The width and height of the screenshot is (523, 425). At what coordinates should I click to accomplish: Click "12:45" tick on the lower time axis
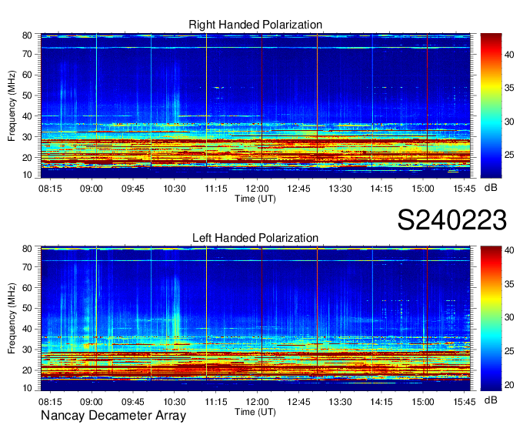coord(298,402)
